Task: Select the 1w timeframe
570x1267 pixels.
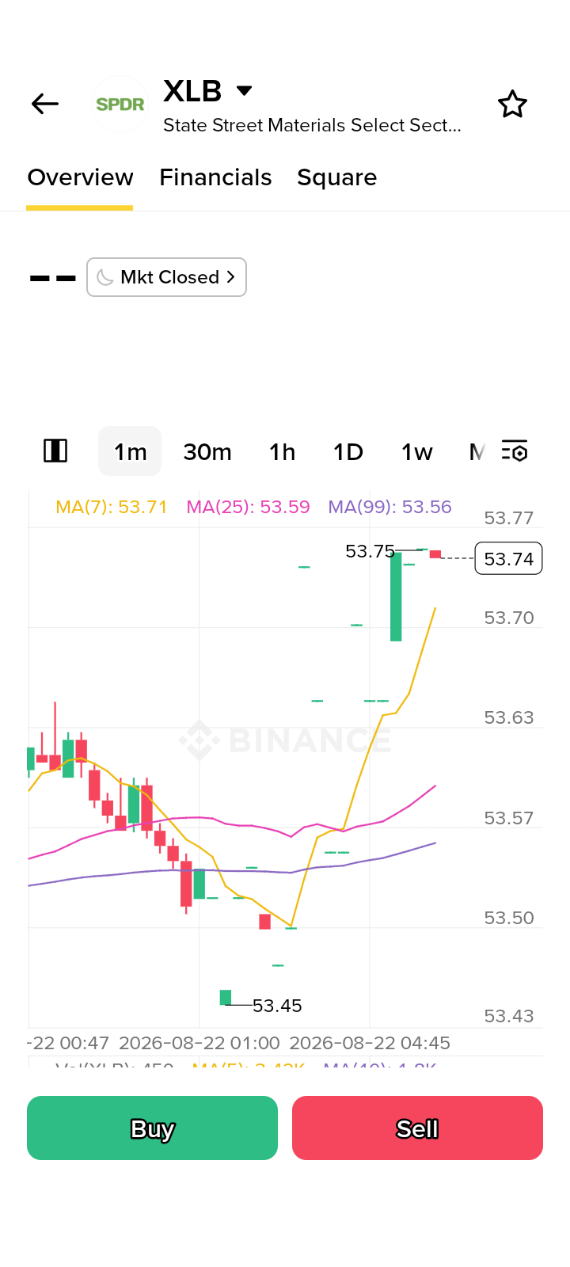Action: tap(416, 451)
